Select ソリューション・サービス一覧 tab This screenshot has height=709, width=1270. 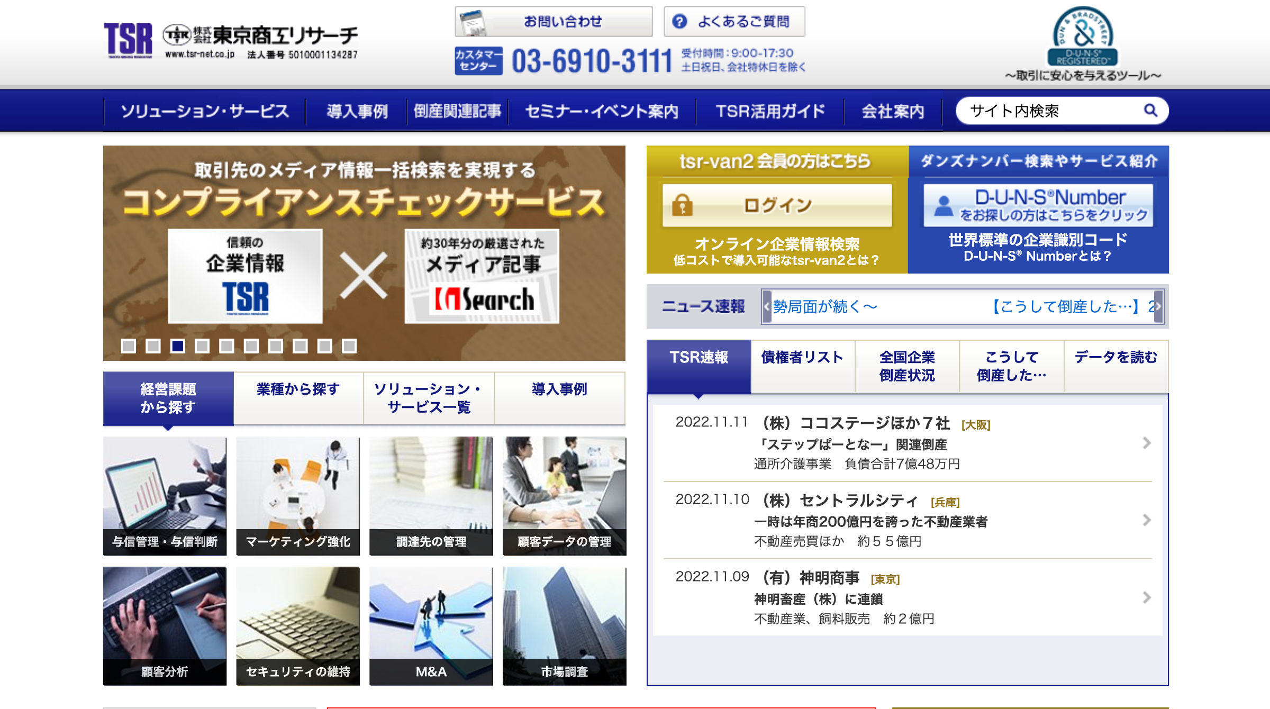(x=429, y=398)
